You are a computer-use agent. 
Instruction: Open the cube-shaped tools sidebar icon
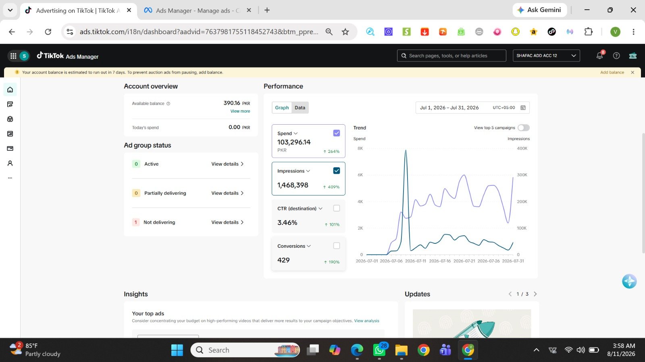coord(10,119)
